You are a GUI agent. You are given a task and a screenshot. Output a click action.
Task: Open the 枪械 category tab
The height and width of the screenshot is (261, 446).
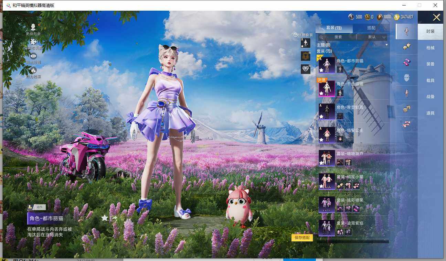(430, 48)
